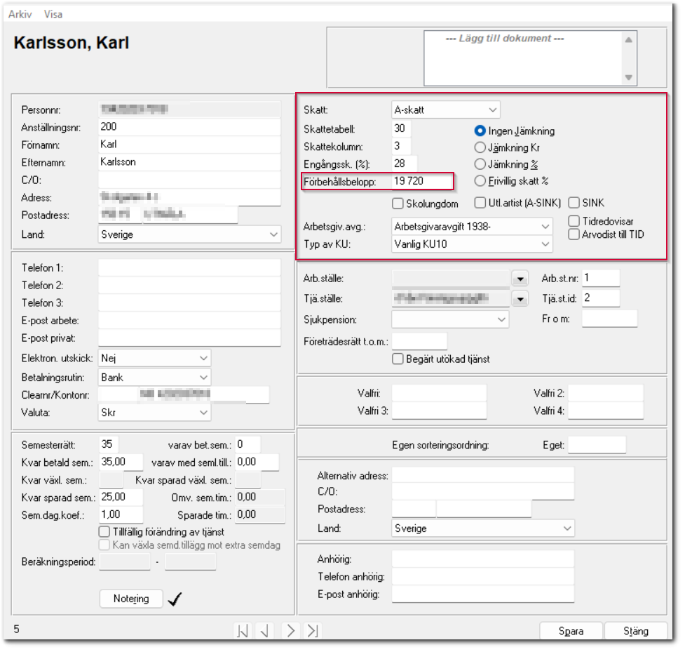This screenshot has width=685, height=652.
Task: Open the Visa menu
Action: pos(53,14)
